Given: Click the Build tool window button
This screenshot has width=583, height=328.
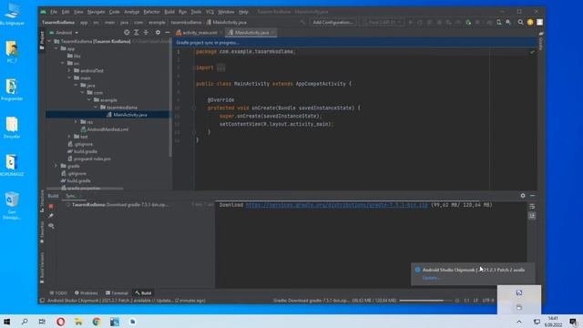Looking at the screenshot, I should 143,293.
